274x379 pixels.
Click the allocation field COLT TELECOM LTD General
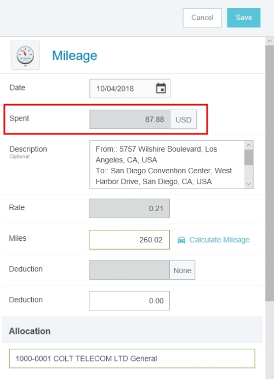click(x=132, y=359)
